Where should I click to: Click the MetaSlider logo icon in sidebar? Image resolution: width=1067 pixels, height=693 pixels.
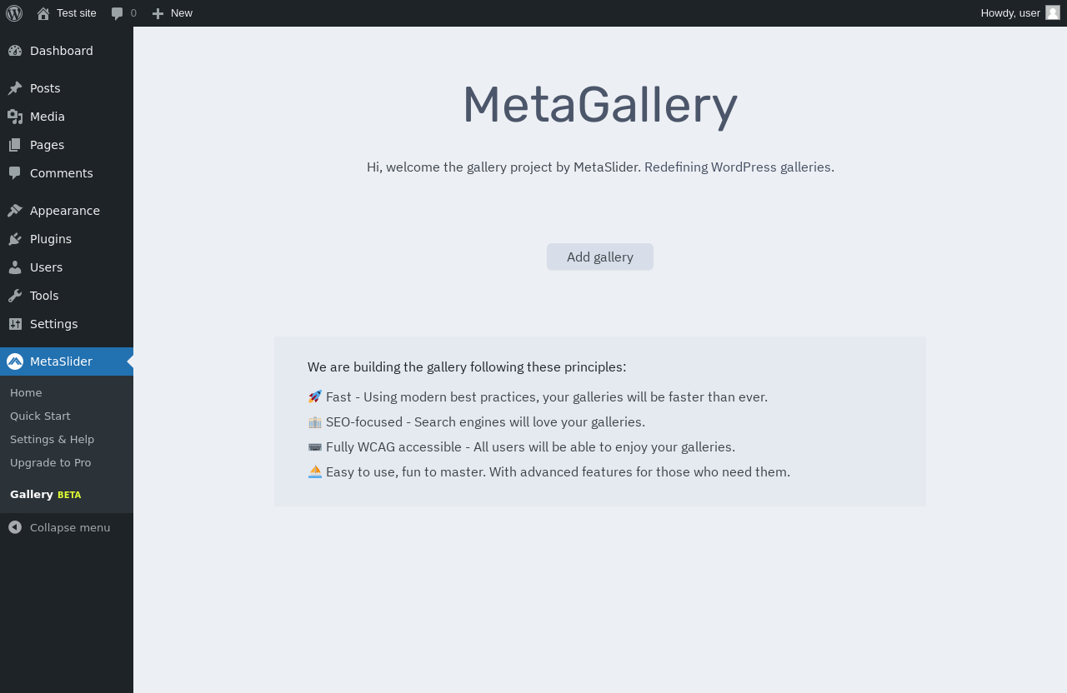point(15,361)
